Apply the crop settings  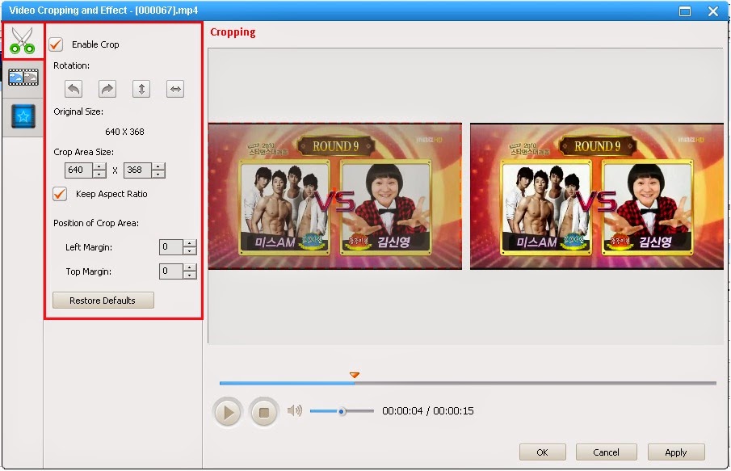675,452
